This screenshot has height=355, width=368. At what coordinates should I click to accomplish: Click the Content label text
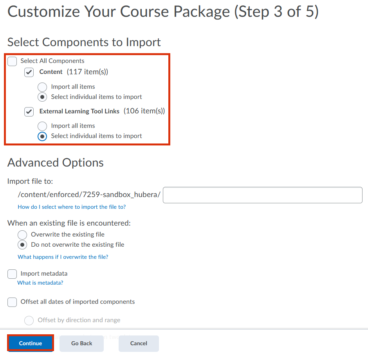(51, 72)
